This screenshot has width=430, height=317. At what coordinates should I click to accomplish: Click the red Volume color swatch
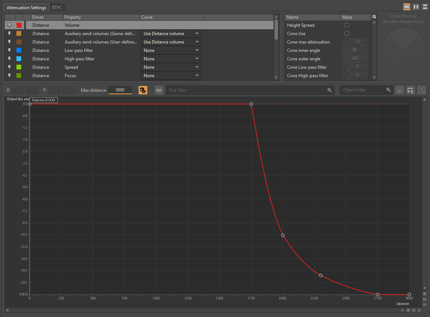[19, 25]
